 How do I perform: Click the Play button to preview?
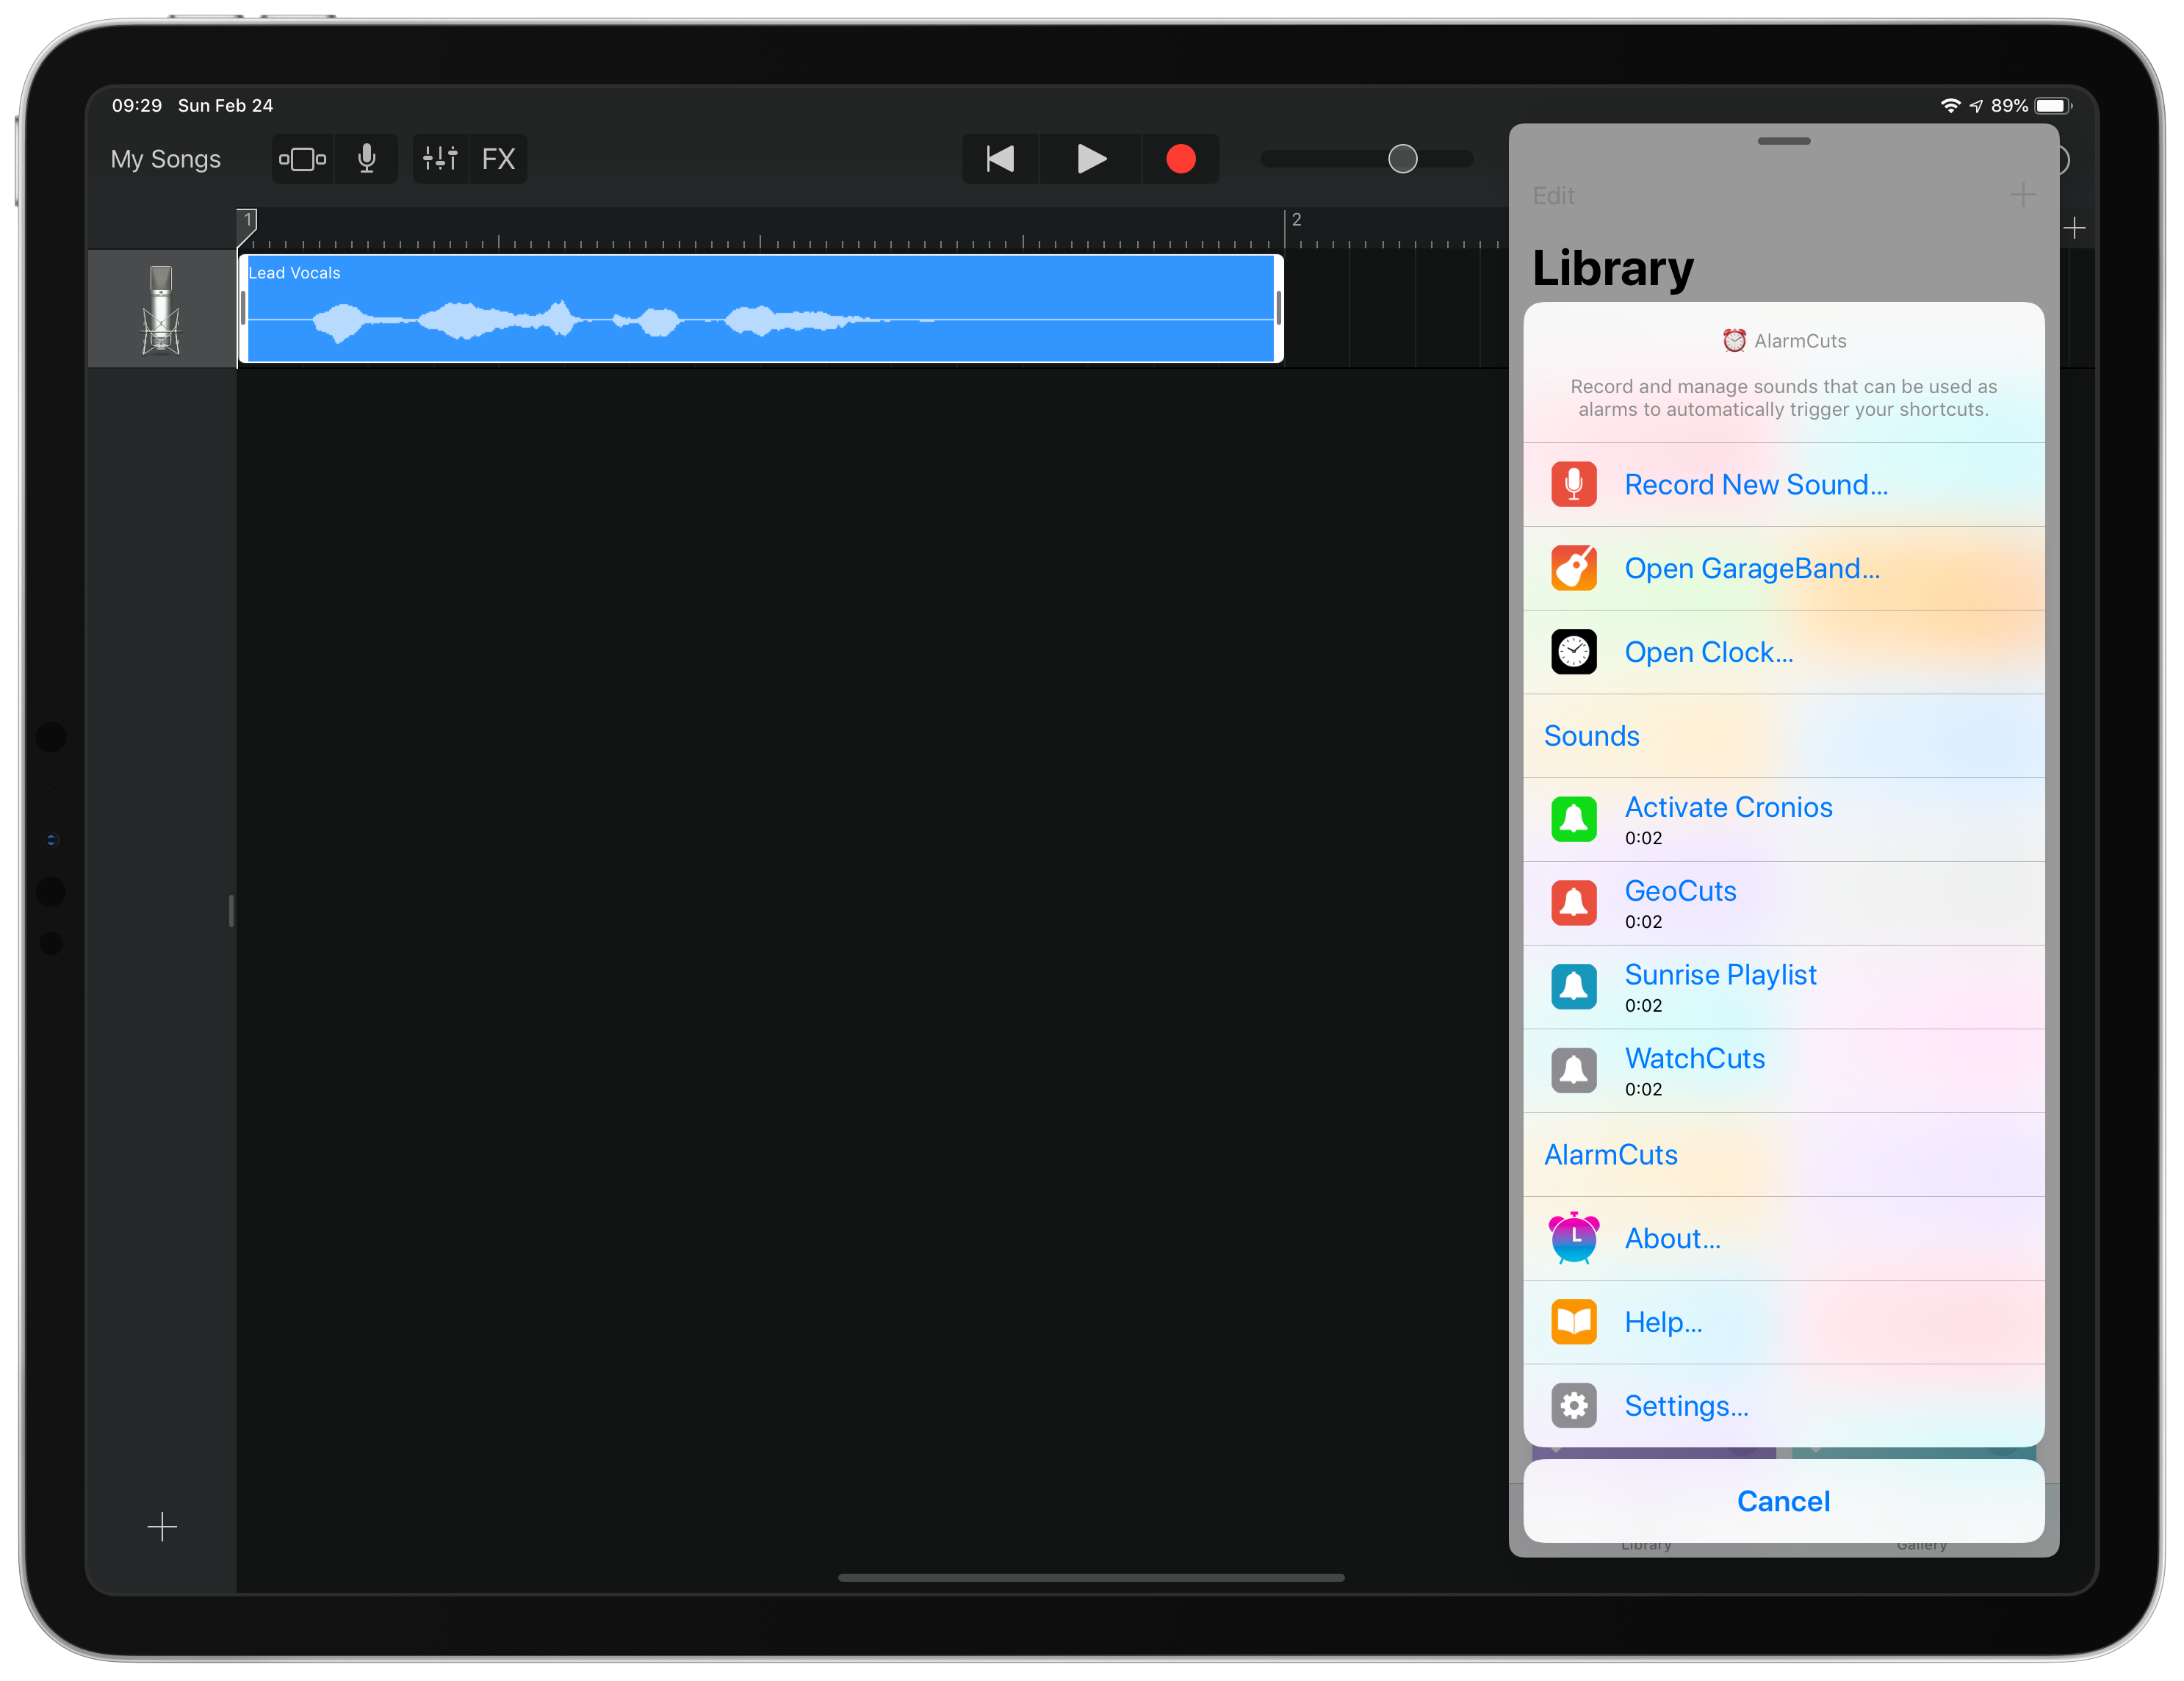pos(1091,159)
